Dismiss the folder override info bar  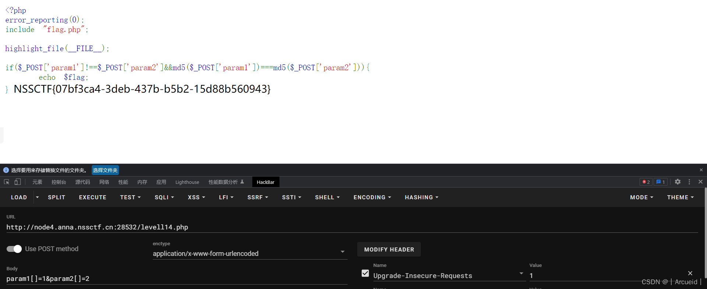click(x=701, y=170)
